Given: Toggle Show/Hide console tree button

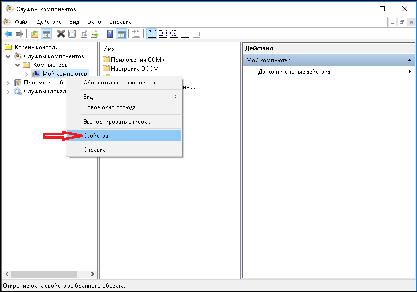Looking at the screenshot, I should click(46, 34).
